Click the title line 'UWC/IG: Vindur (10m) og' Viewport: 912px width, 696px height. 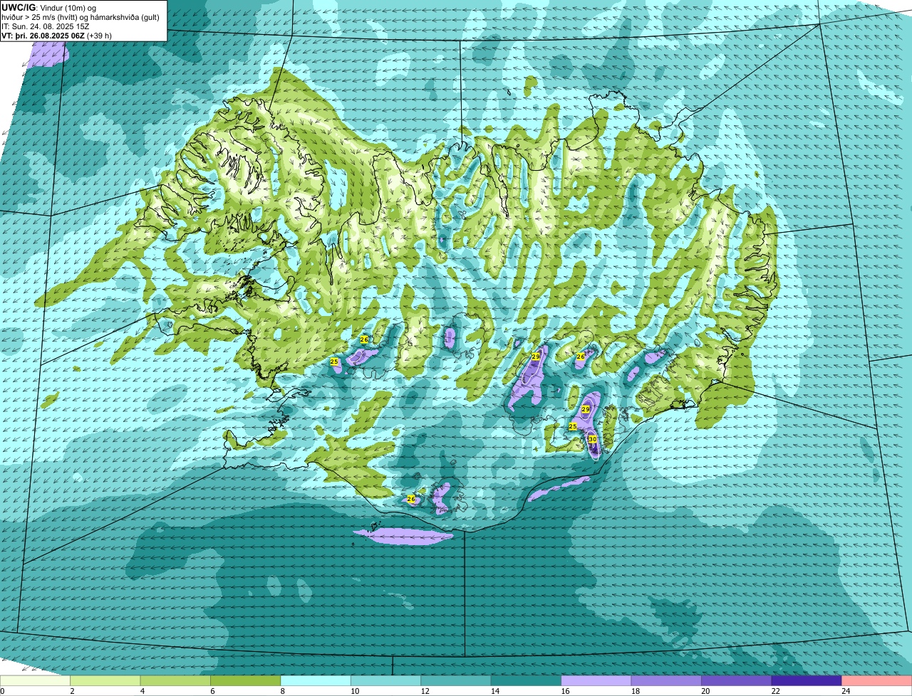pyautogui.click(x=49, y=8)
